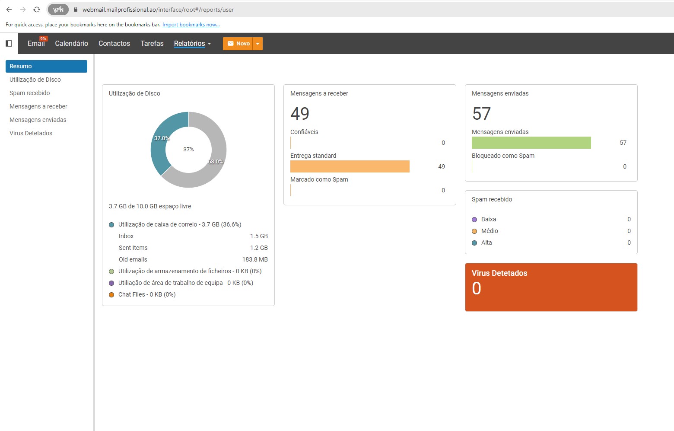Toggle the sidebar panel icon
This screenshot has width=674, height=431.
pos(9,43)
